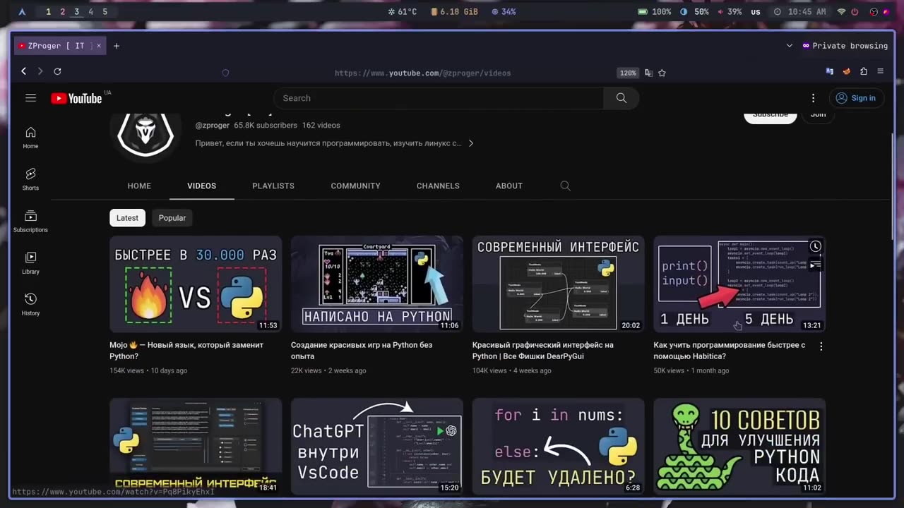Open the YouTube guide hamburger menu
The width and height of the screenshot is (904, 508).
point(30,98)
